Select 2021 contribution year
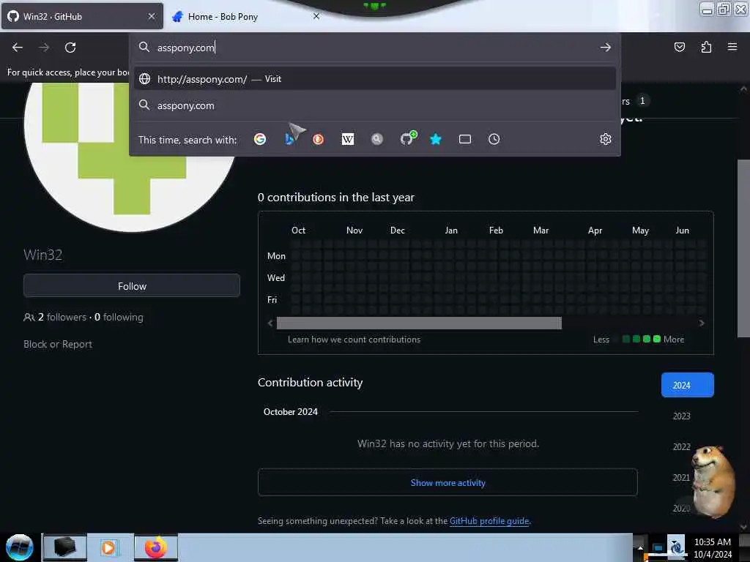Screen dimensions: 750x562 tap(681, 477)
